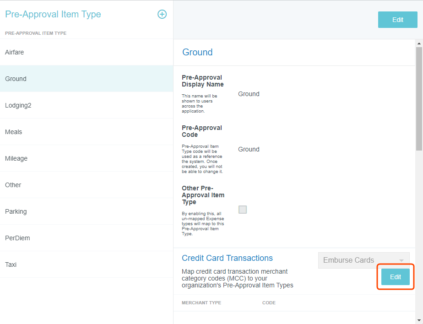Select Taxi from the item list
Screen dimensions: 423x324
click(11, 265)
